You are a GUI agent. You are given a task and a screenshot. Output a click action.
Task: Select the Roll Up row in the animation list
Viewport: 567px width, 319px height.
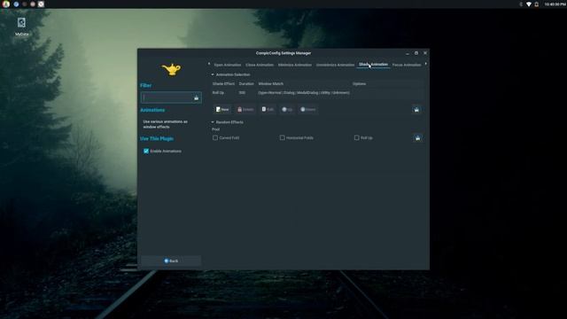pyautogui.click(x=317, y=92)
